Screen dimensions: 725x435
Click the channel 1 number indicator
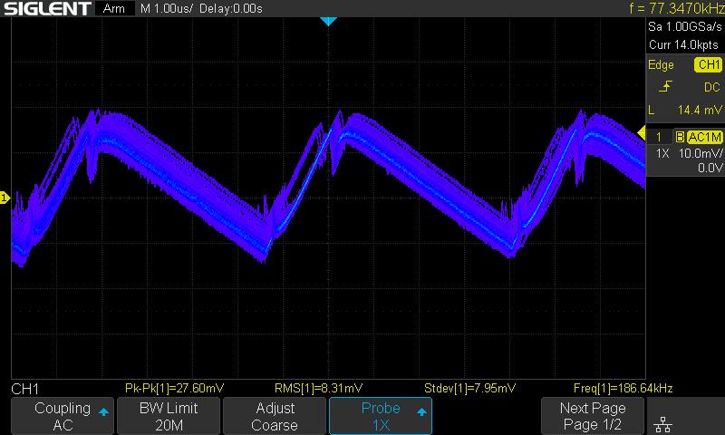click(659, 137)
